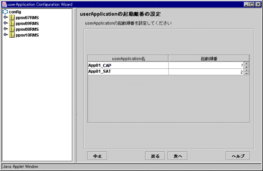Click the App01_SAT name cell
Image resolution: width=263 pixels, height=171 pixels.
pyautogui.click(x=128, y=72)
